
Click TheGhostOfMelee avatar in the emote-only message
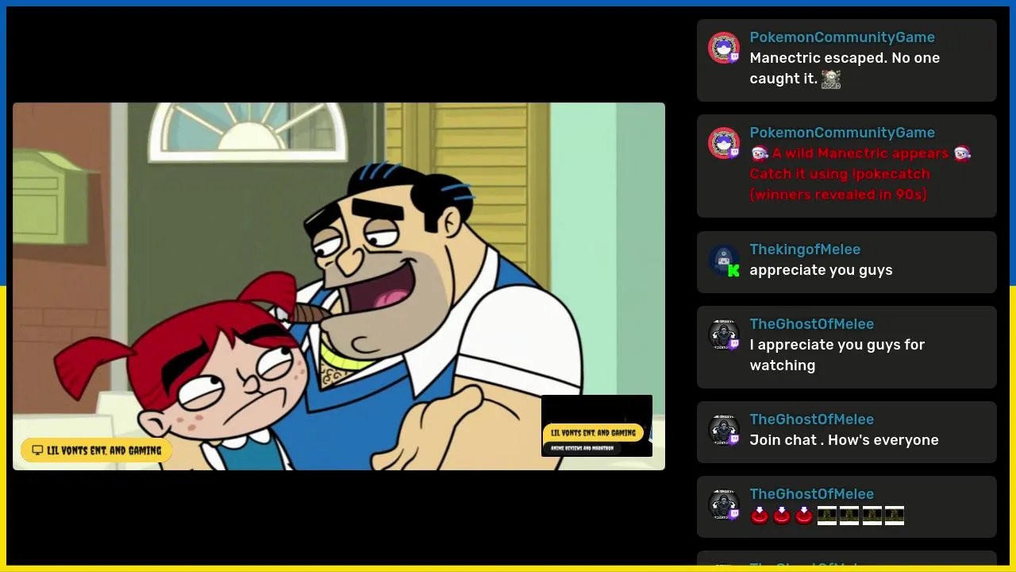tap(723, 504)
